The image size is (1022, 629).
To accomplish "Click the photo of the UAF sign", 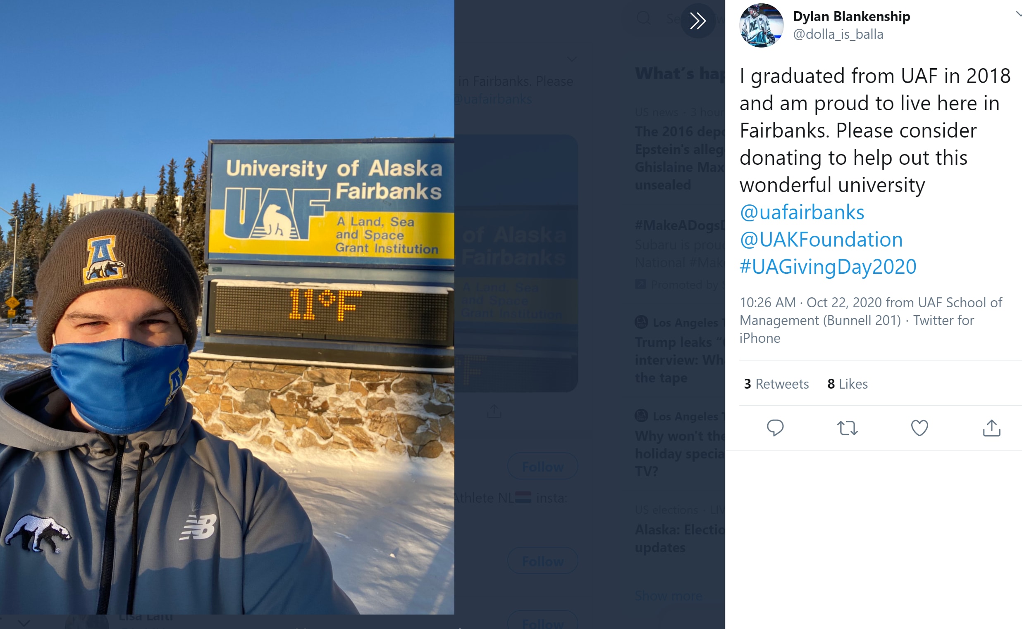I will (x=227, y=307).
